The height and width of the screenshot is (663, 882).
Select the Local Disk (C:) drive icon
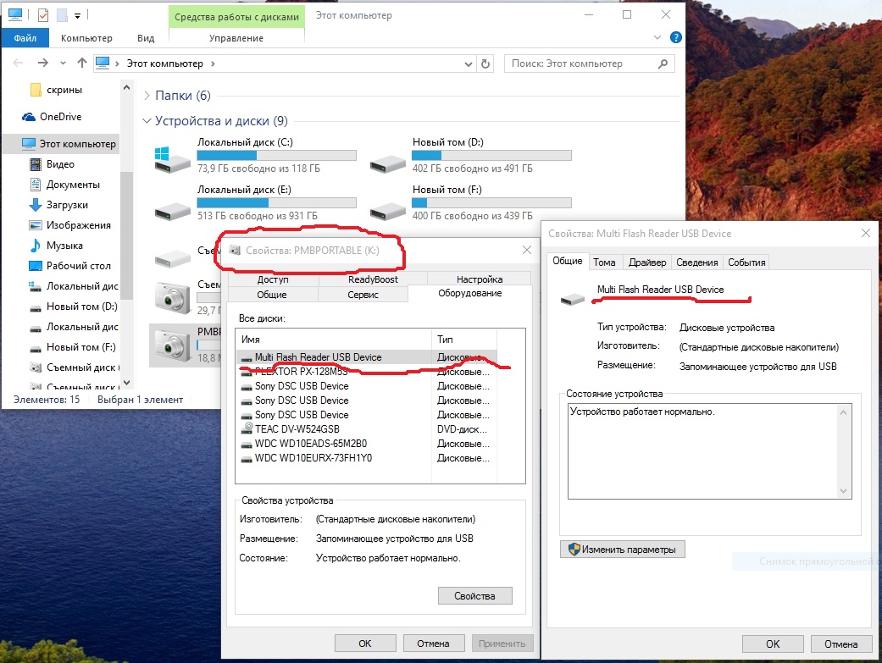pos(172,157)
